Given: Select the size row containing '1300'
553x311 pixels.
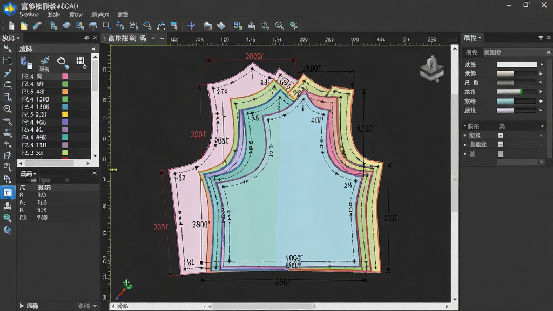Looking at the screenshot, I should point(53,107).
